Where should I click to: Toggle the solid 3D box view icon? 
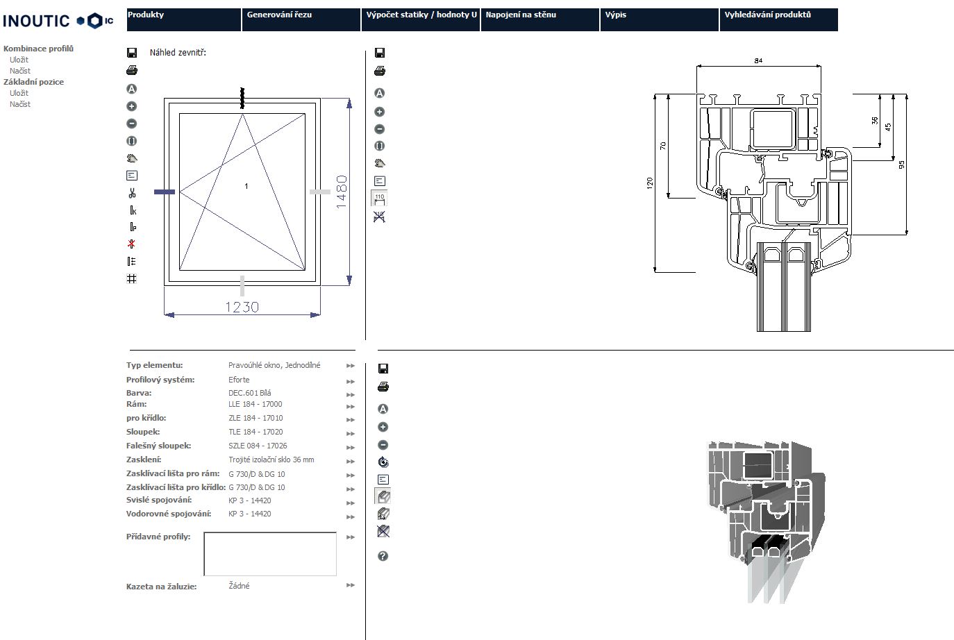(383, 496)
